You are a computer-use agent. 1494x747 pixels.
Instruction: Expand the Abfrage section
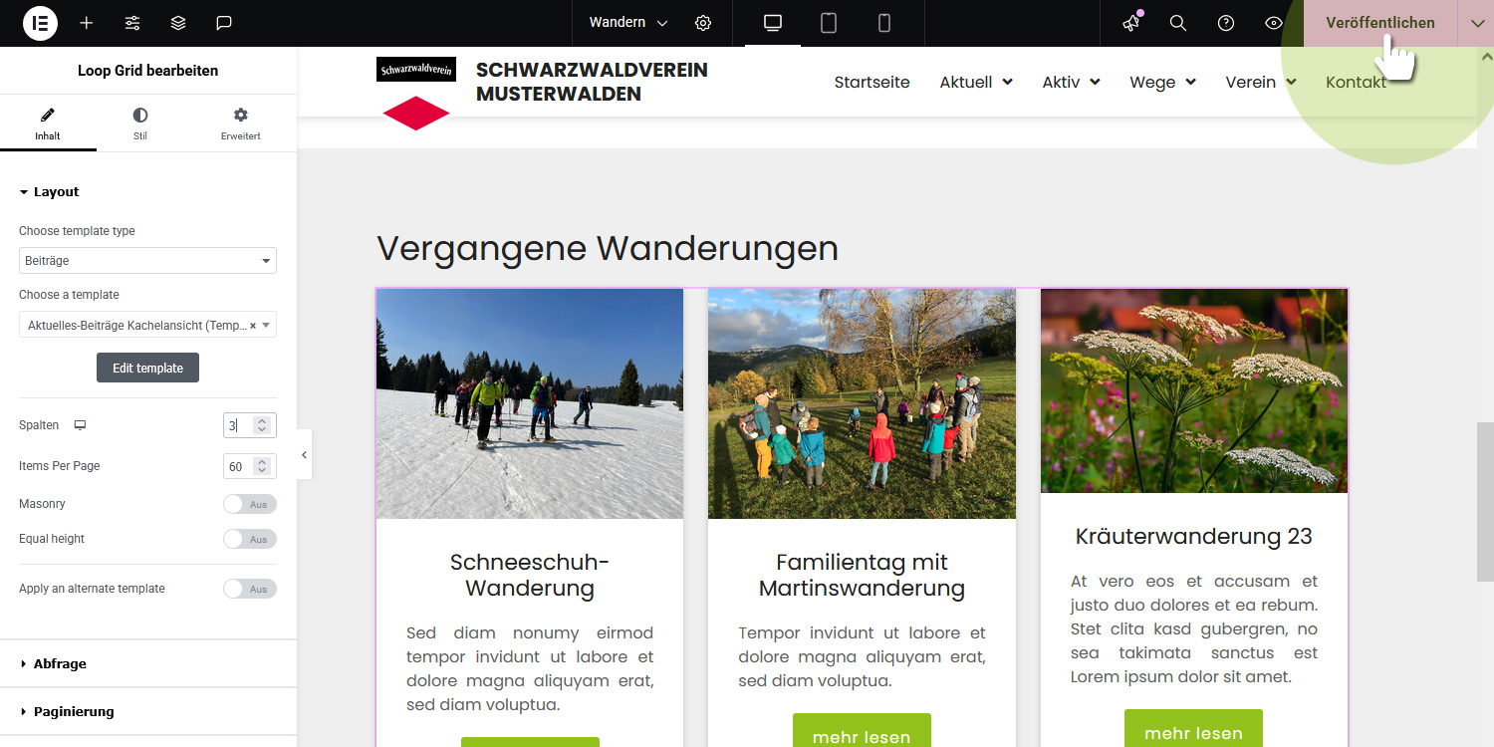(60, 663)
